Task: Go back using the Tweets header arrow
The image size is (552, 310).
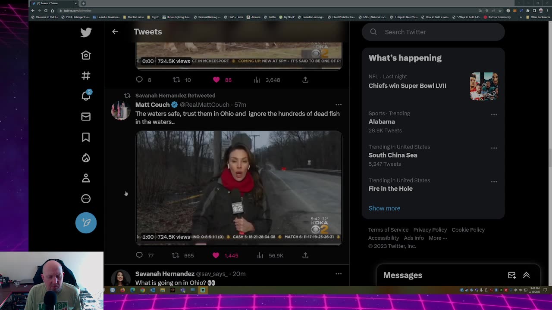Action: coord(115,32)
